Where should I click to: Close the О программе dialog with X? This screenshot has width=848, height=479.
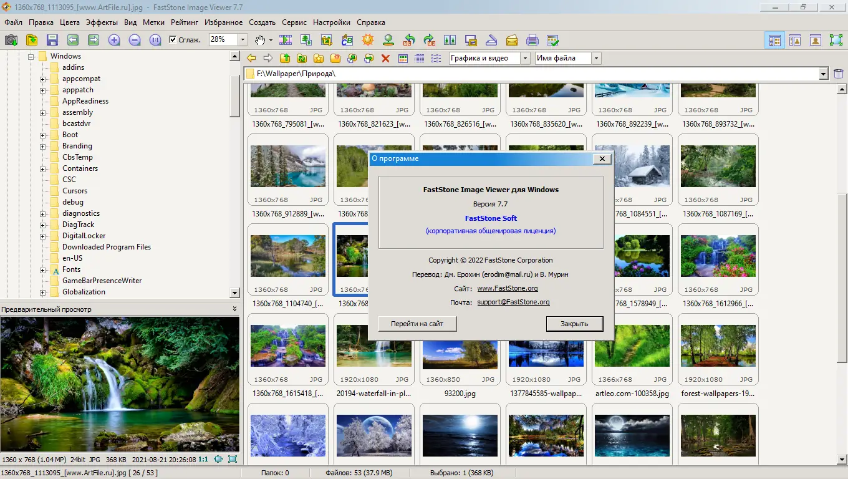(602, 158)
